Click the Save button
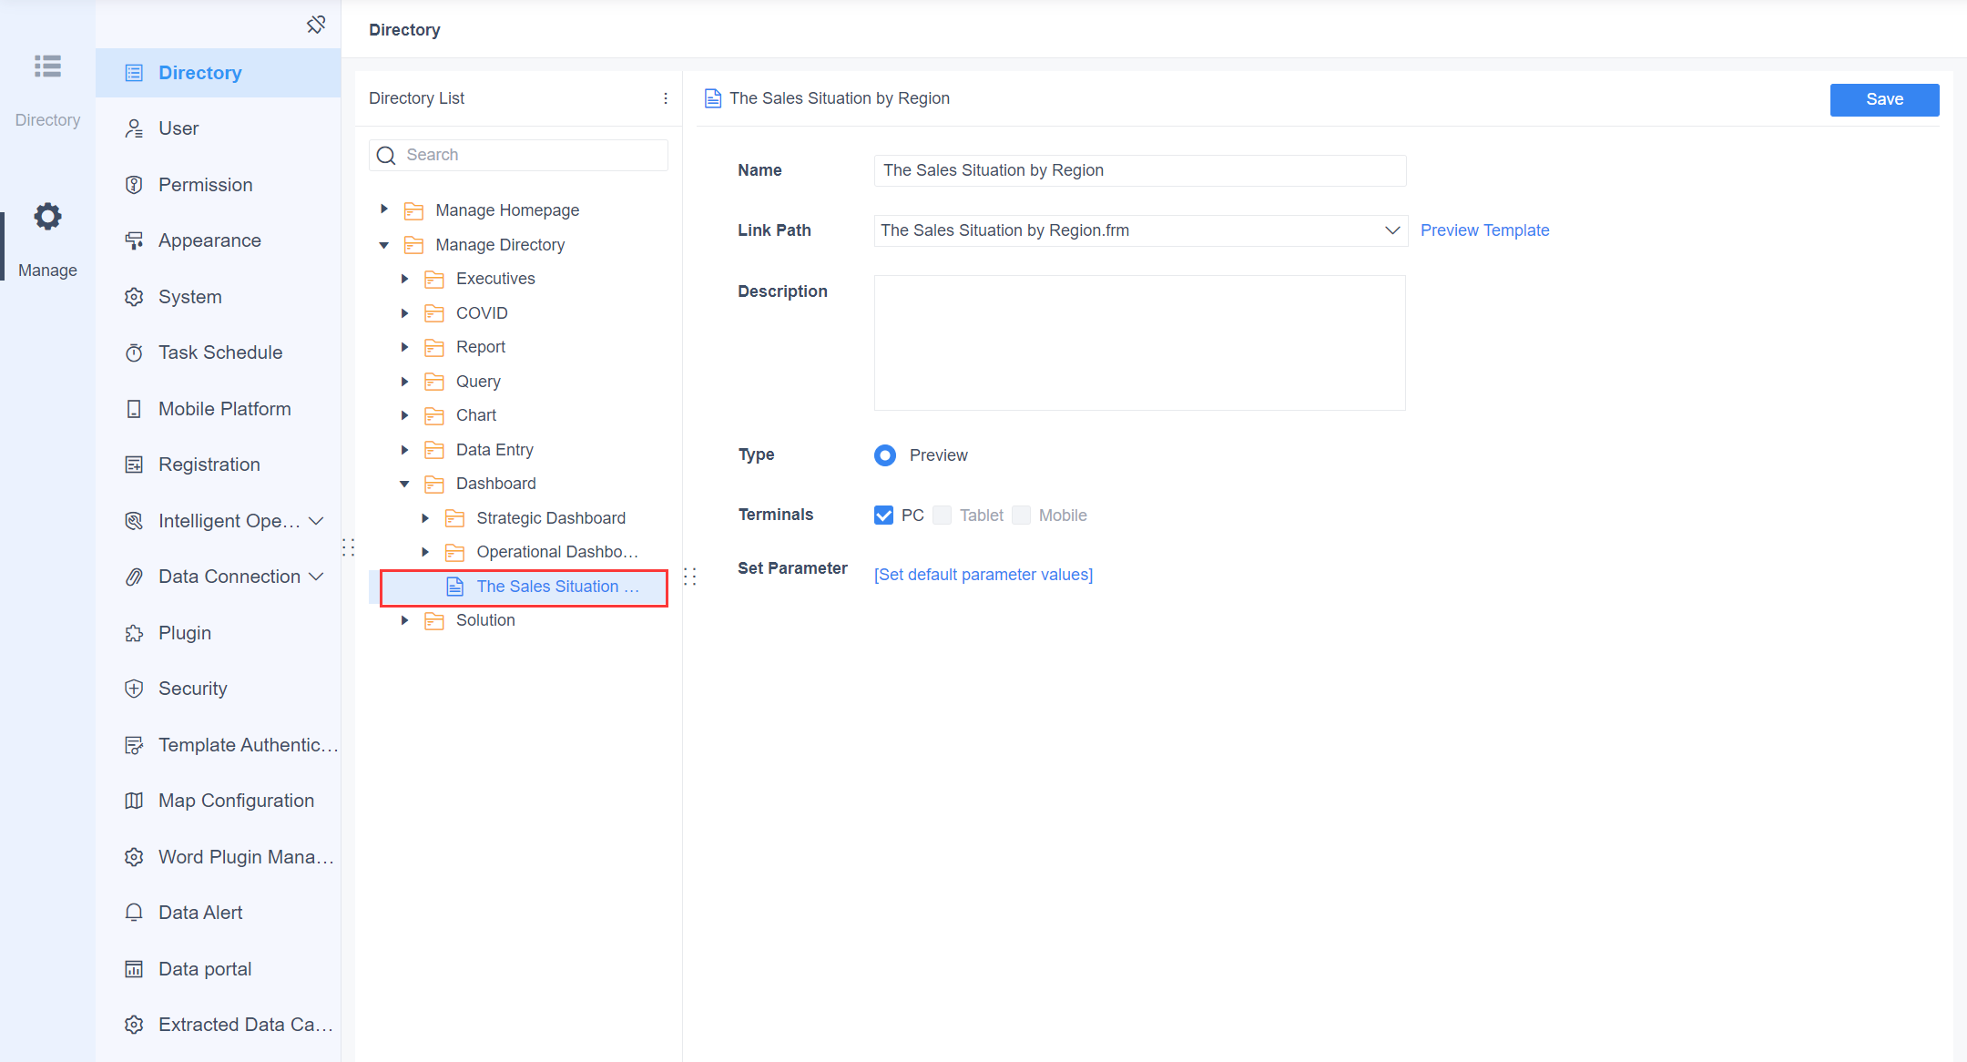Image resolution: width=1967 pixels, height=1062 pixels. coord(1884,99)
